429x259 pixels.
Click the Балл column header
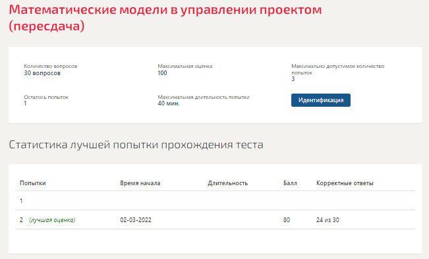tap(290, 183)
